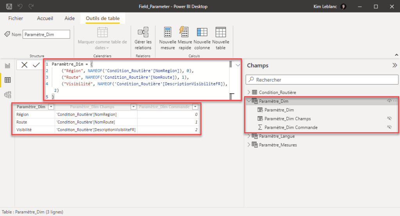Image resolution: width=400 pixels, height=216 pixels.
Task: Unhide the Paramètre_Dim Champs field
Action: coord(389,118)
